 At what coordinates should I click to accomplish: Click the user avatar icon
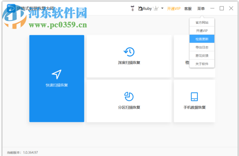click(133, 8)
